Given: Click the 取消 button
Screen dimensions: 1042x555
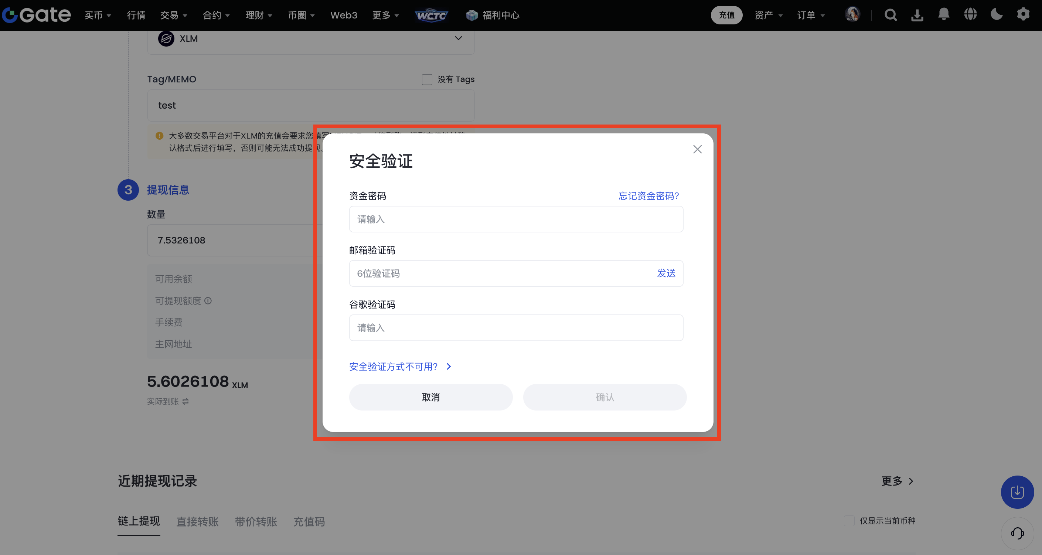Looking at the screenshot, I should click(x=430, y=397).
